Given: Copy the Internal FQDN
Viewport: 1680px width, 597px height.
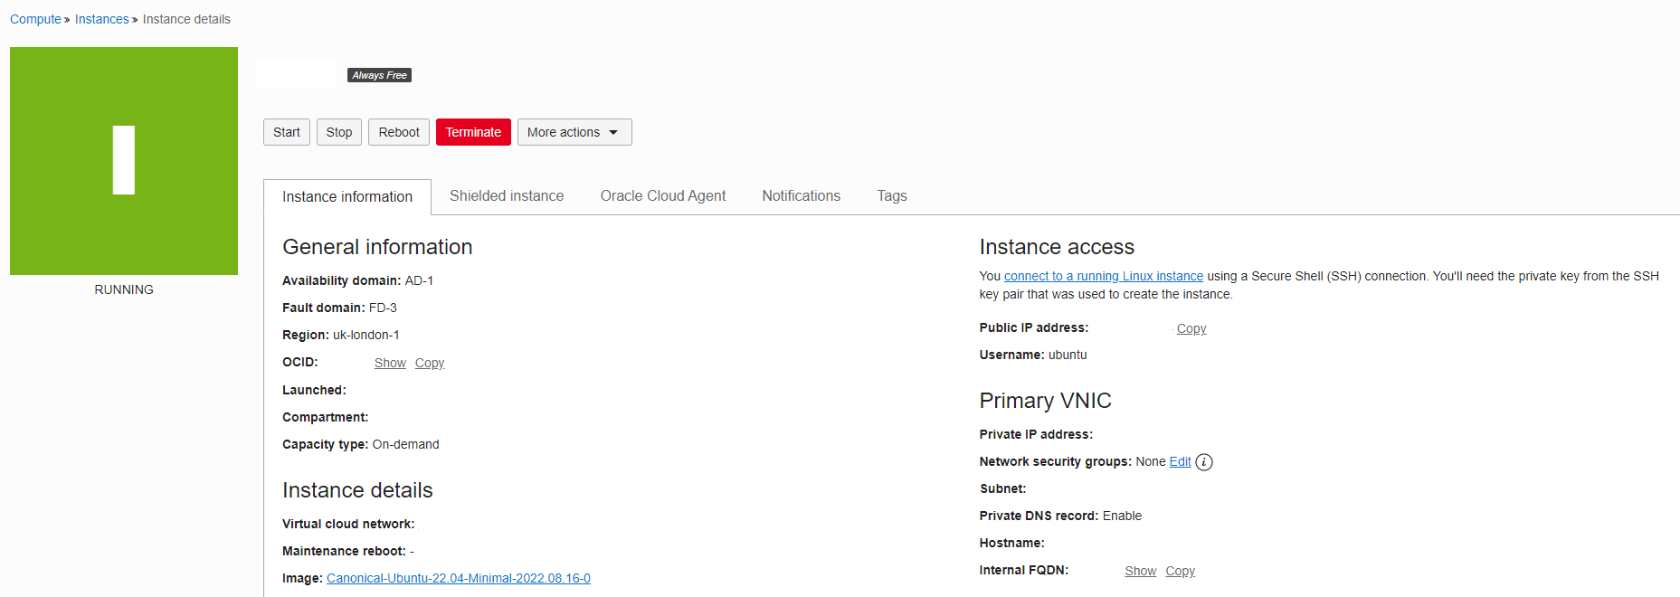Looking at the screenshot, I should pyautogui.click(x=1181, y=571).
